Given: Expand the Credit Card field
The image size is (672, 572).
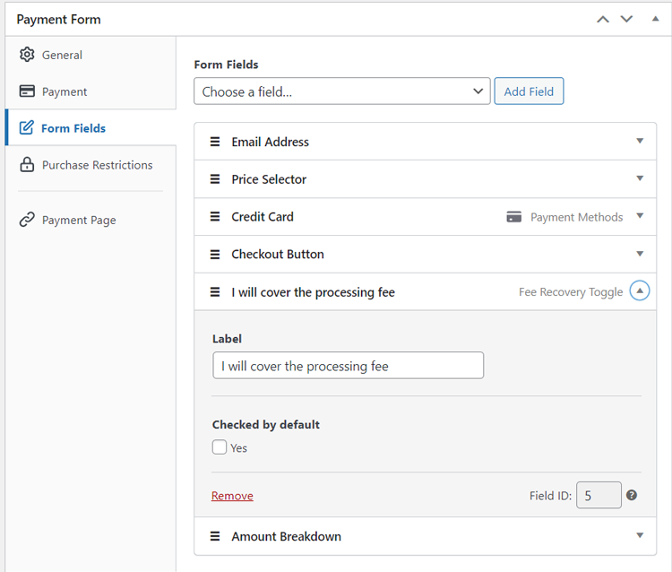Looking at the screenshot, I should click(x=640, y=216).
